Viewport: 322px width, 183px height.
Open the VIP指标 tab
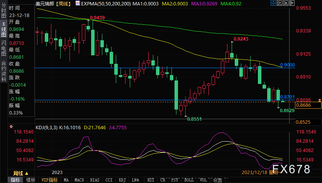tap(49, 180)
